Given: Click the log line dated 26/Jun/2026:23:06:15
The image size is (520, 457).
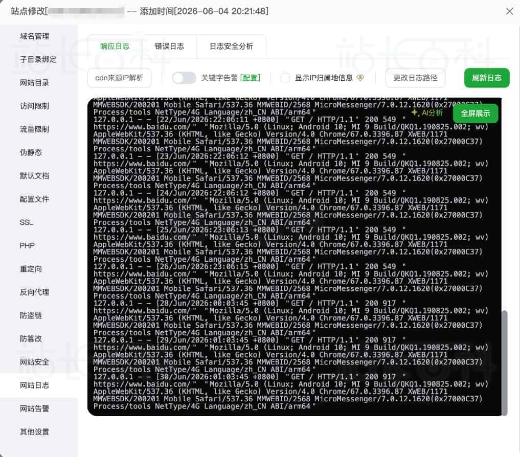Looking at the screenshot, I should pos(250,267).
